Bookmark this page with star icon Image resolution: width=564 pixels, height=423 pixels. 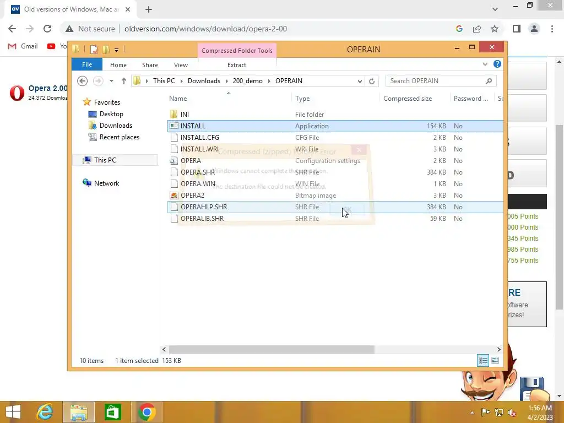pos(495,29)
